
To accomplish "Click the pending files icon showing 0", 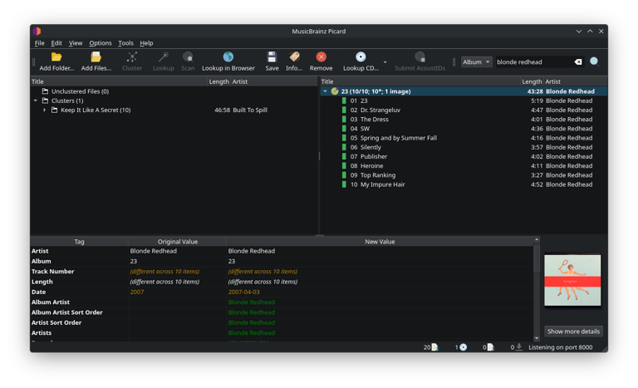I will [490, 347].
